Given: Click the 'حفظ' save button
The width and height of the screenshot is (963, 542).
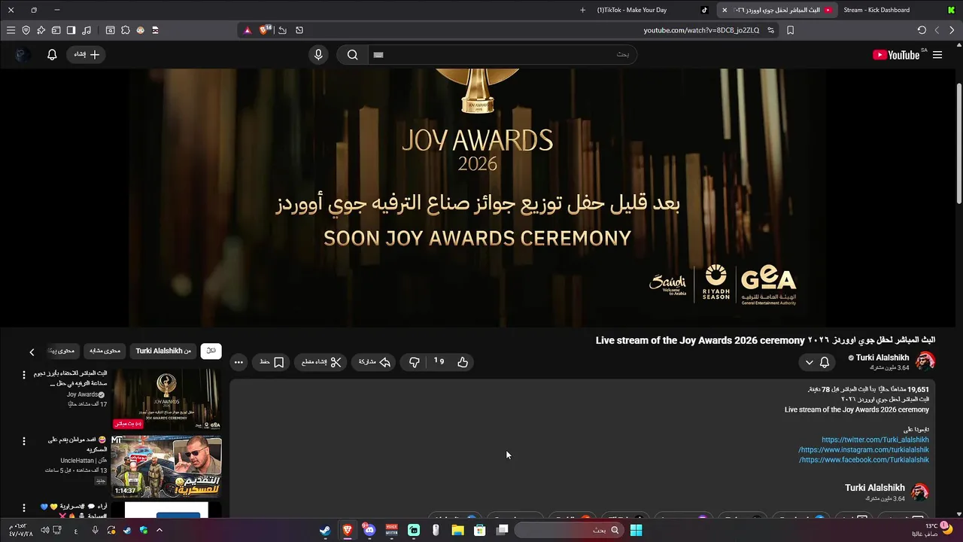Looking at the screenshot, I should tap(272, 362).
